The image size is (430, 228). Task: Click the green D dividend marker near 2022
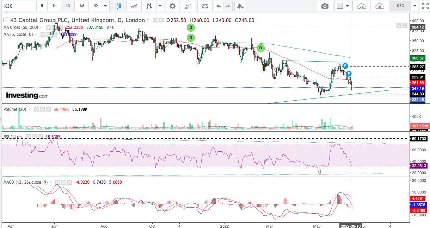coord(260,48)
